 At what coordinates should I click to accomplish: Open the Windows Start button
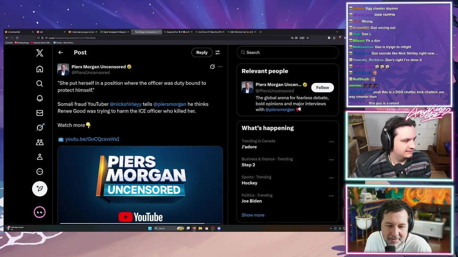150,228
